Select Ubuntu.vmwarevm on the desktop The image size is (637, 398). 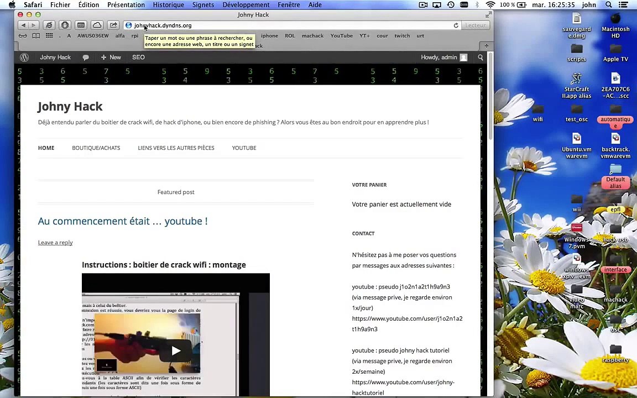577,145
